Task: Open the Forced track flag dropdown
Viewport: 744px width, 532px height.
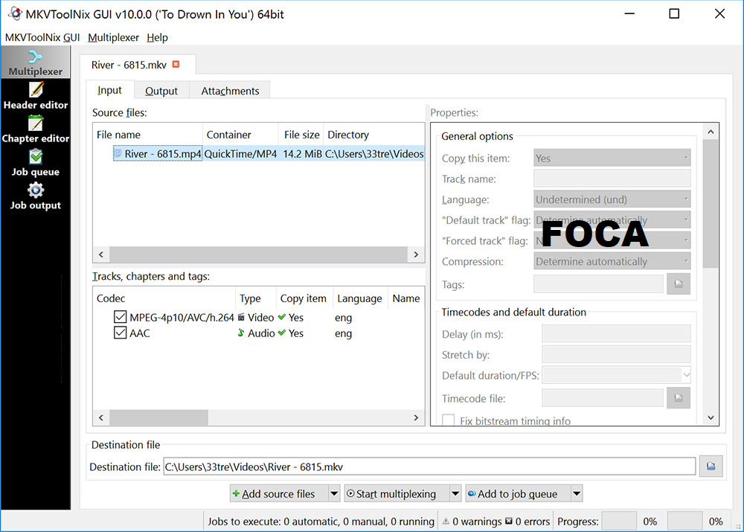Action: (x=612, y=240)
